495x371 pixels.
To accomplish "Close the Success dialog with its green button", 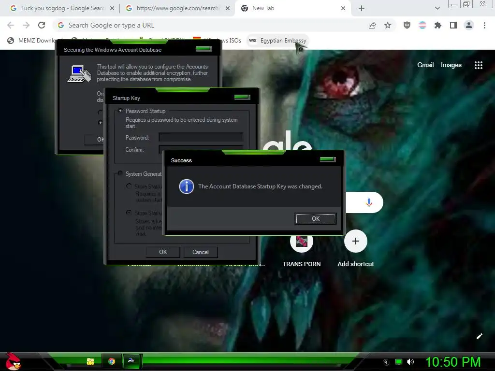I will click(327, 159).
